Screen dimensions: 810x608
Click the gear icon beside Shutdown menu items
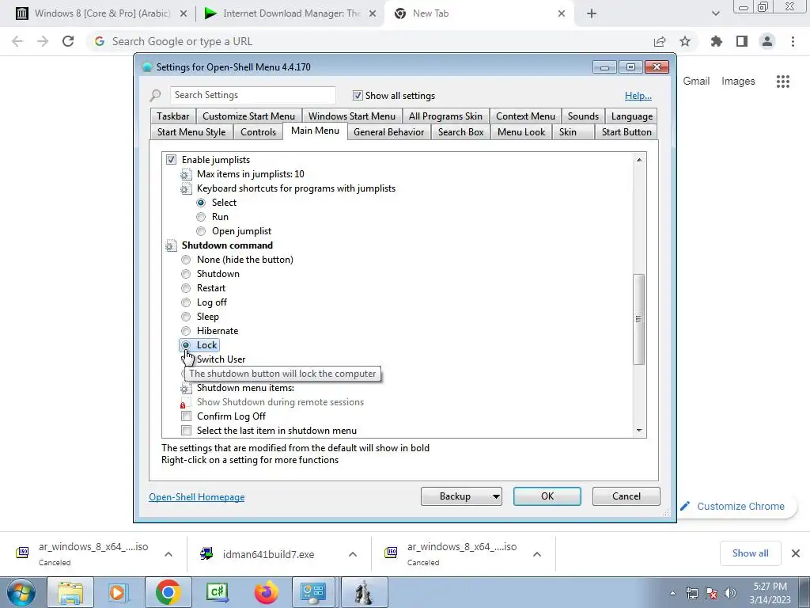pos(185,388)
